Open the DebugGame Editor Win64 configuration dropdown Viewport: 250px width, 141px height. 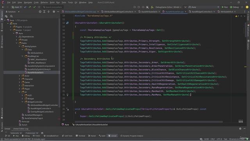pyautogui.click(x=168, y=7)
